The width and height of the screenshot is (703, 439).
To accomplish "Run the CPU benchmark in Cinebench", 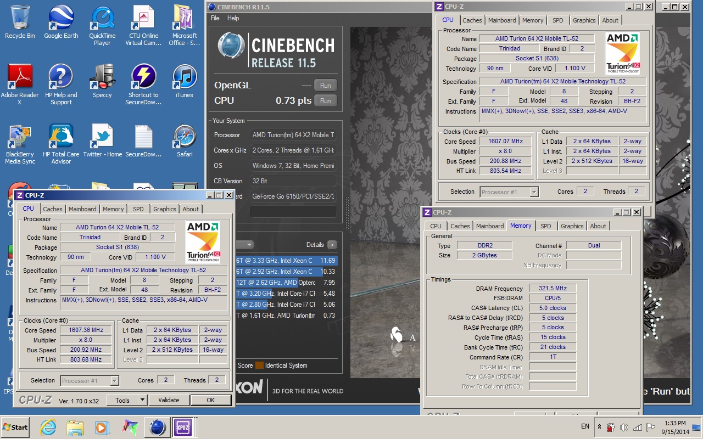I will (325, 101).
